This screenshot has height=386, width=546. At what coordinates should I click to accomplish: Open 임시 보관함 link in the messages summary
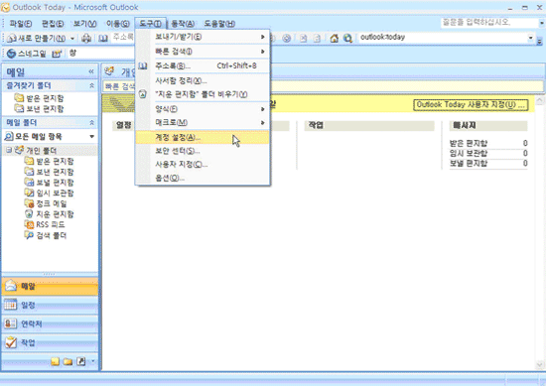(x=469, y=153)
